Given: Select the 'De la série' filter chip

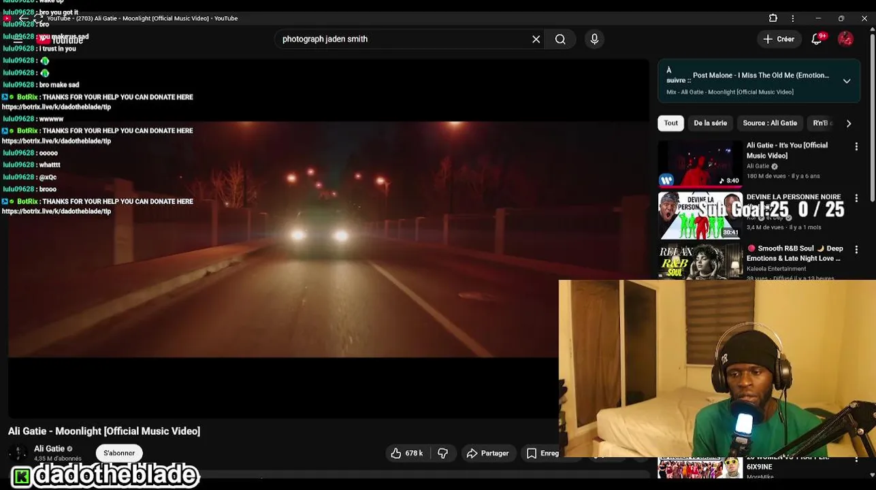Looking at the screenshot, I should [x=710, y=123].
